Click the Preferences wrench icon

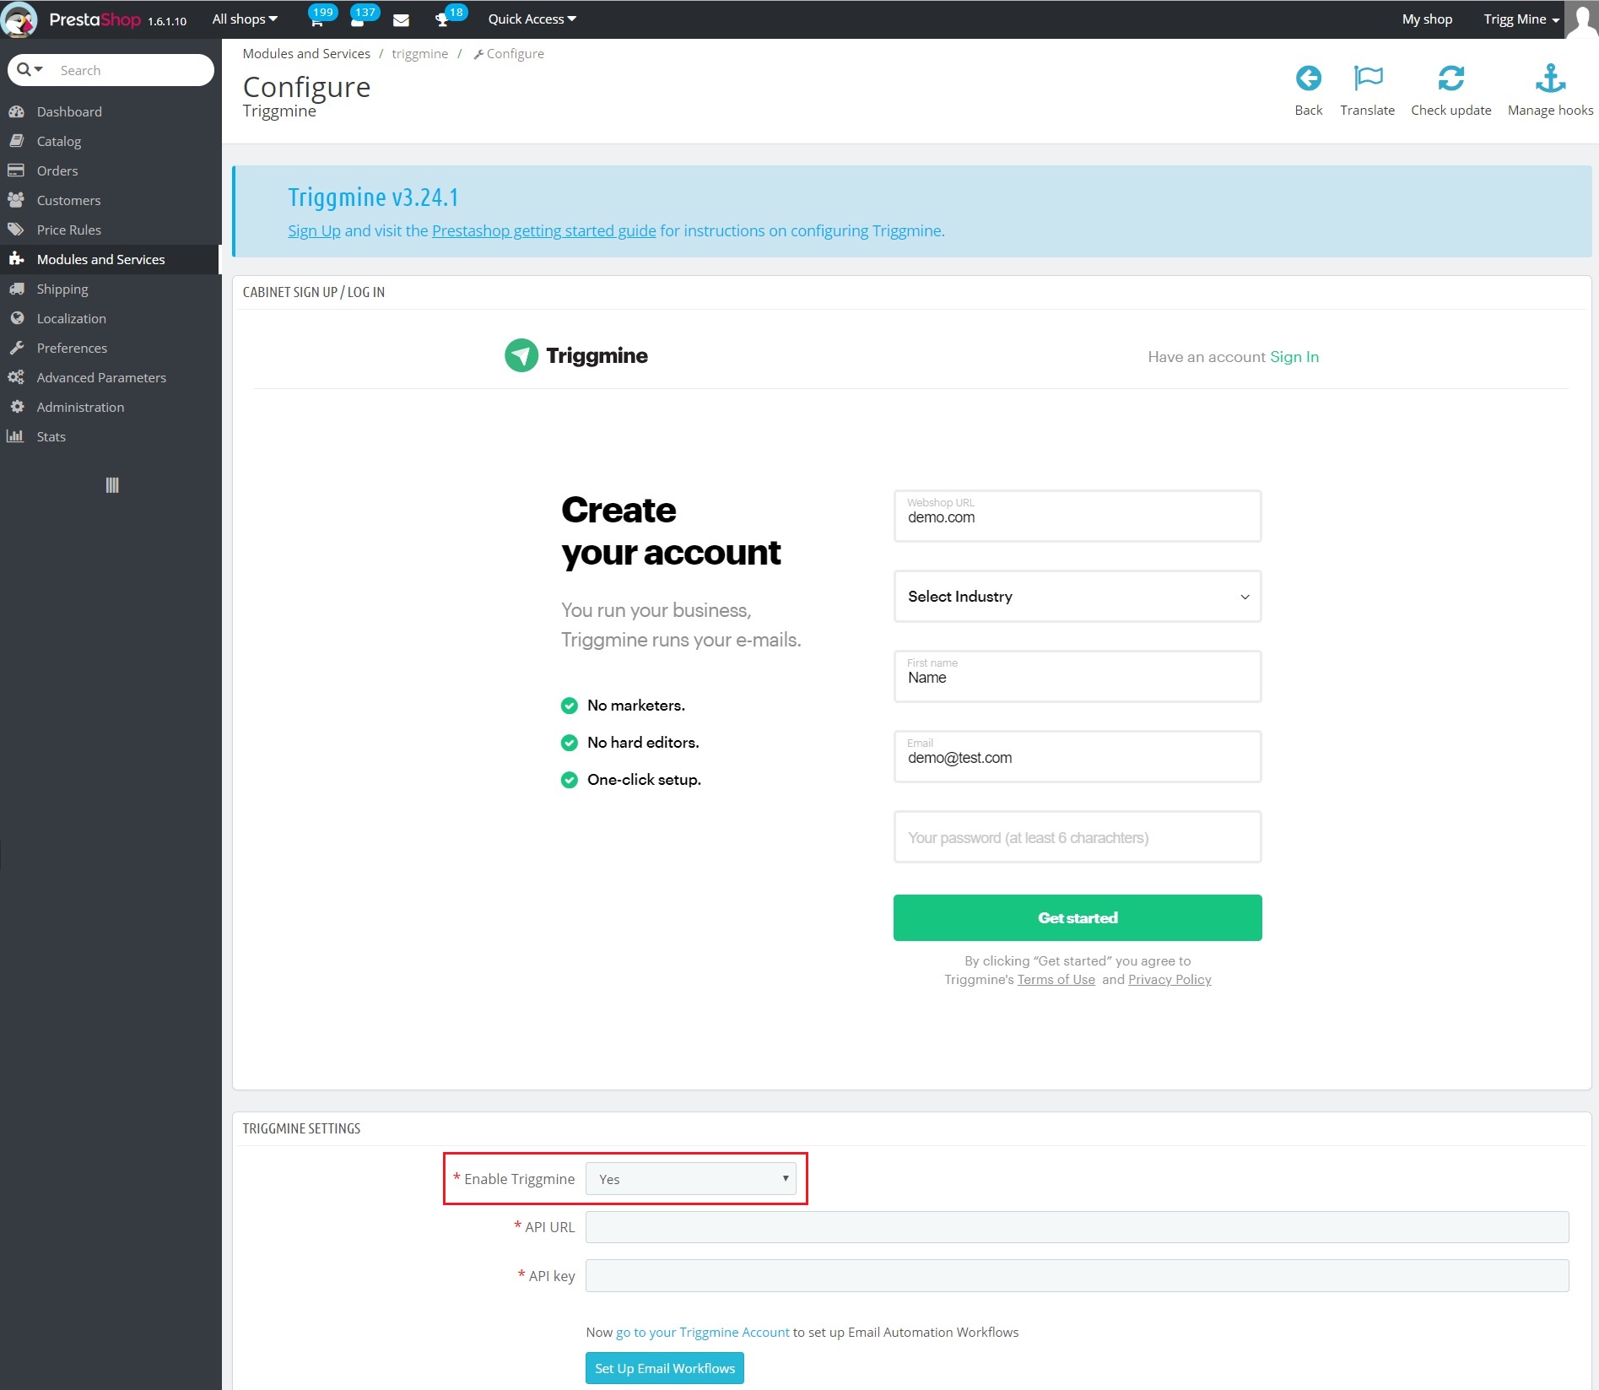16,348
